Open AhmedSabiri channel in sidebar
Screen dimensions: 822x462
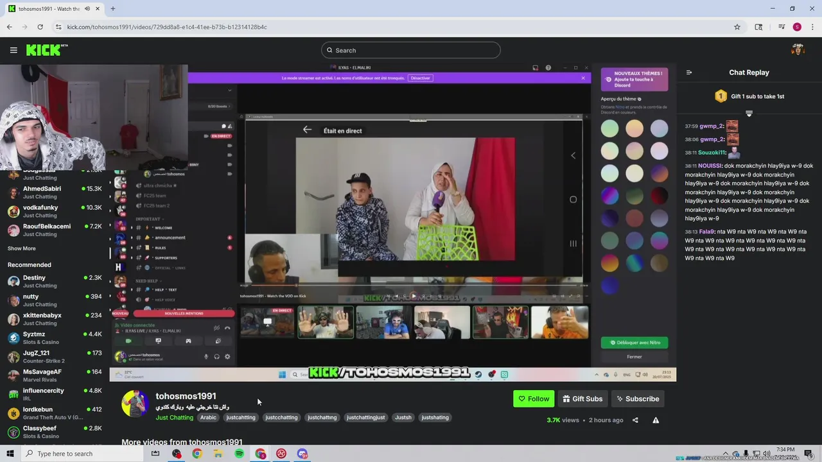(55, 193)
